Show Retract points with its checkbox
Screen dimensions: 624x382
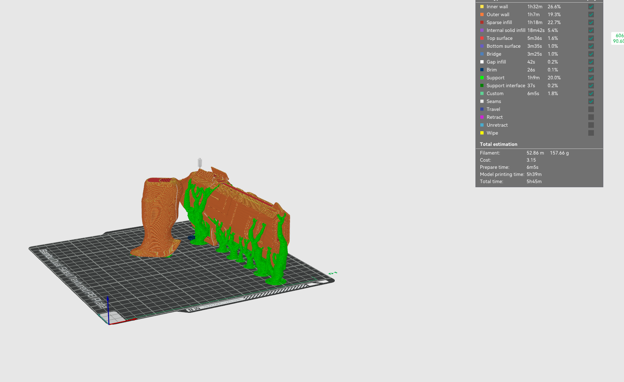pyautogui.click(x=591, y=117)
